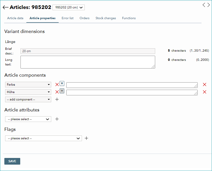Viewport: 212px width, 171px height.
Task: Click the Variant dimensions heading
Action: [x=25, y=31]
